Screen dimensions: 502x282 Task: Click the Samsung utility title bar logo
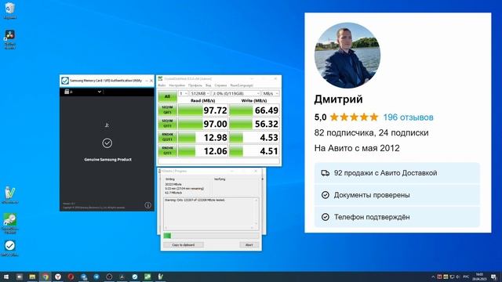pos(65,81)
